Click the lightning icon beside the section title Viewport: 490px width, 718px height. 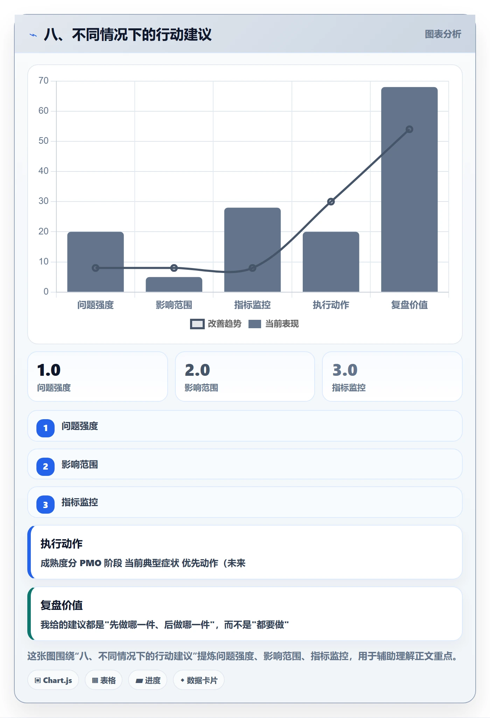point(33,35)
